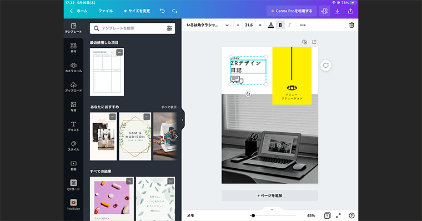Open the メモ notes panel
This screenshot has width=422, height=221.
pos(190,215)
